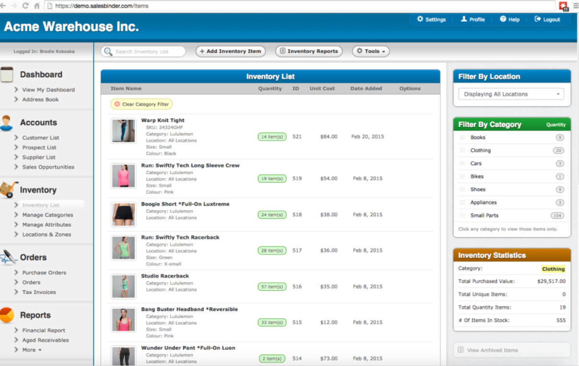Open Aged Receivables report

(46, 340)
